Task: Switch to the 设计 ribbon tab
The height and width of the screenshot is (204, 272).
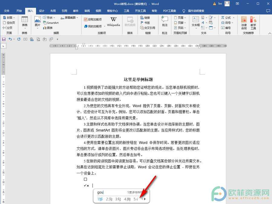Action: (x=42, y=11)
